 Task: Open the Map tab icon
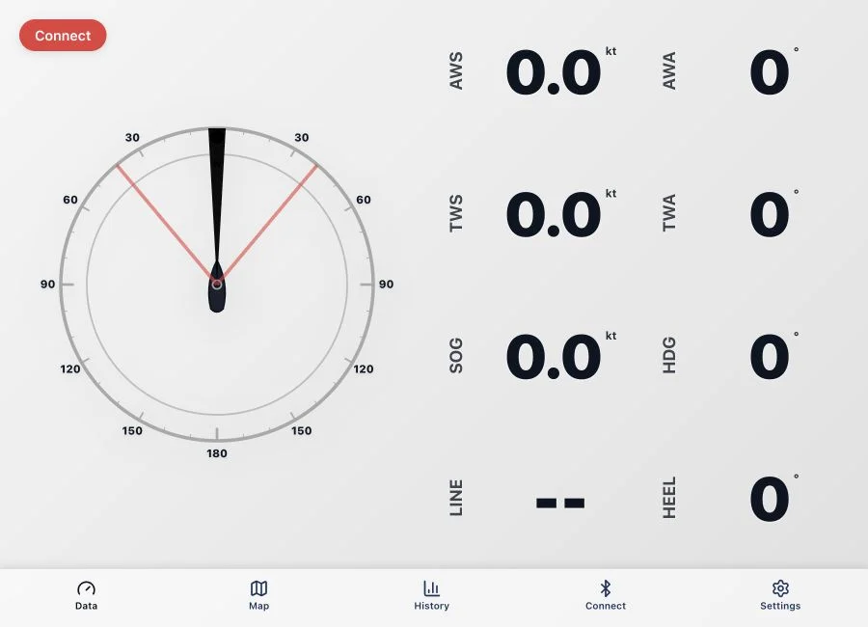click(x=259, y=587)
